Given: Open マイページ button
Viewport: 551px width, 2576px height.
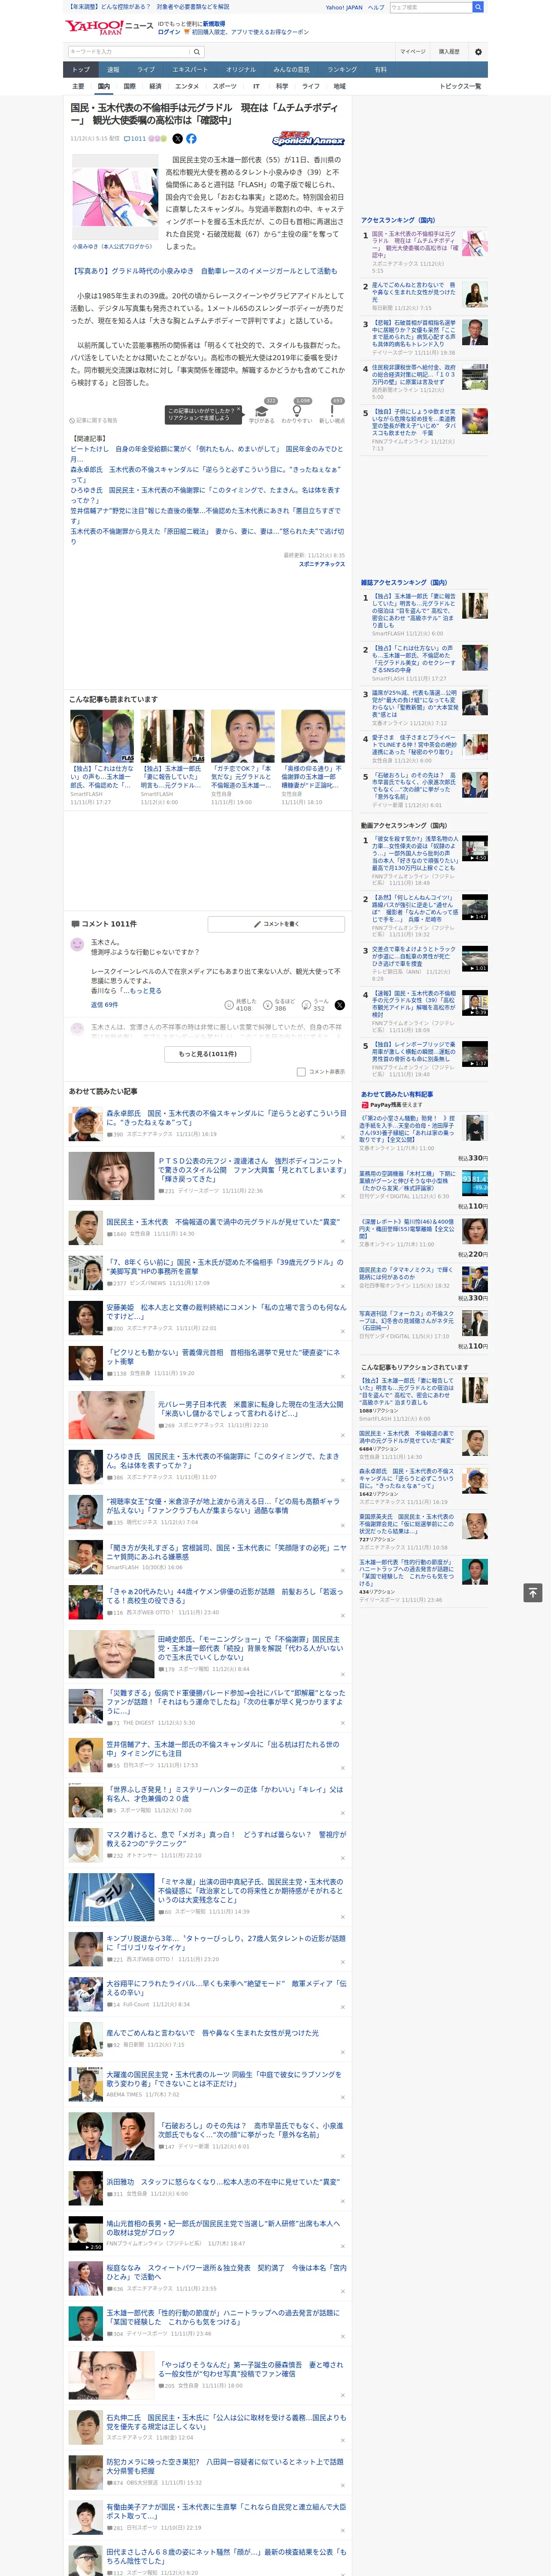Looking at the screenshot, I should 413,52.
